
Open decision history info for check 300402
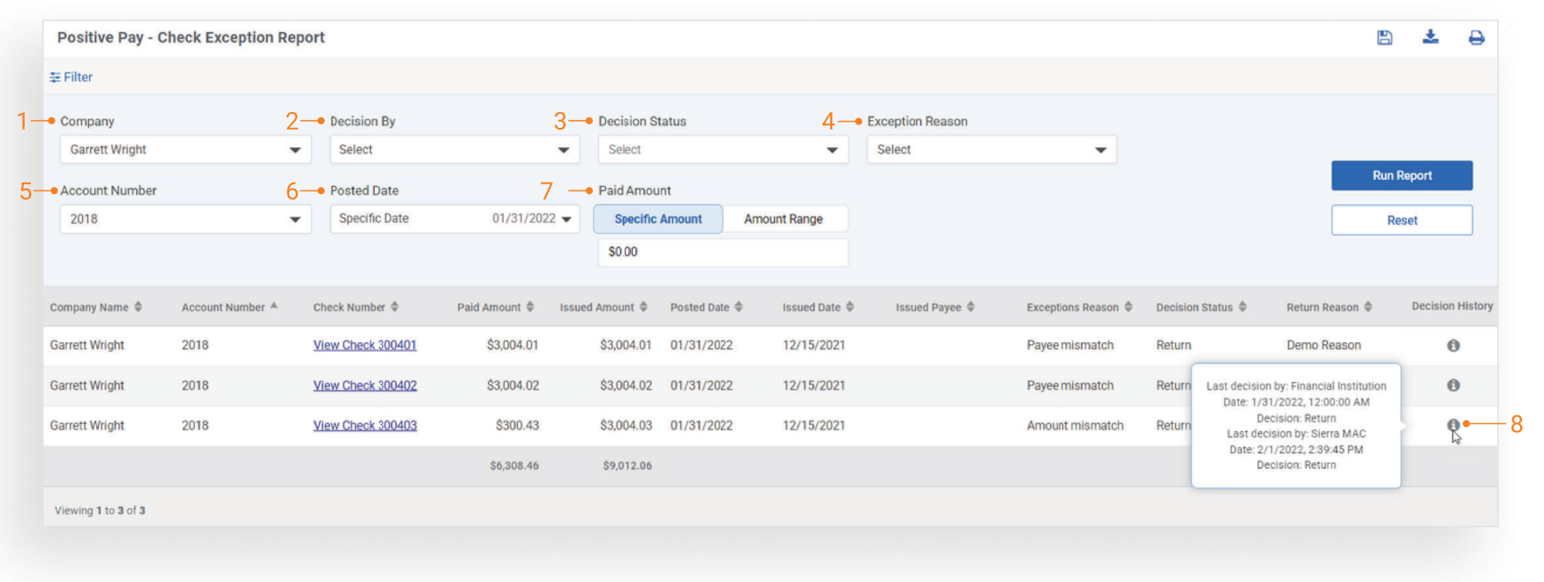tap(1453, 385)
